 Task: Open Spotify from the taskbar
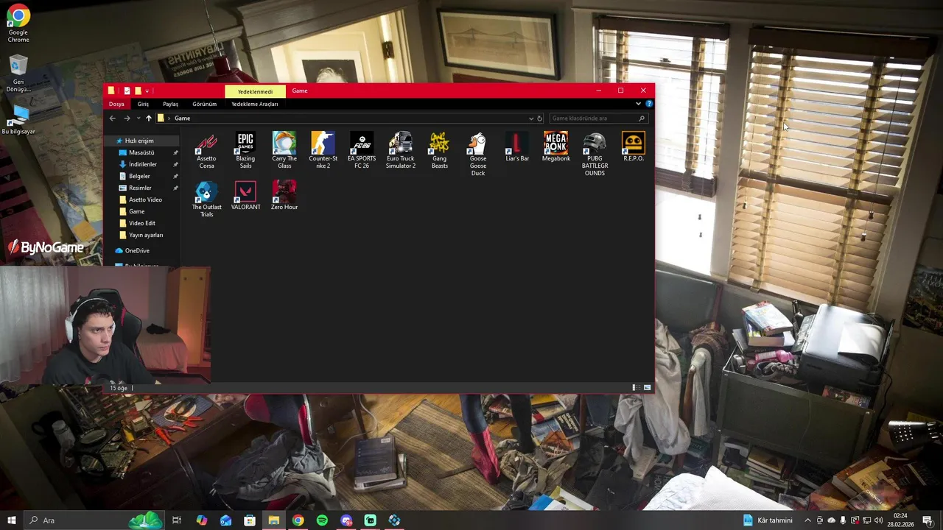point(322,520)
